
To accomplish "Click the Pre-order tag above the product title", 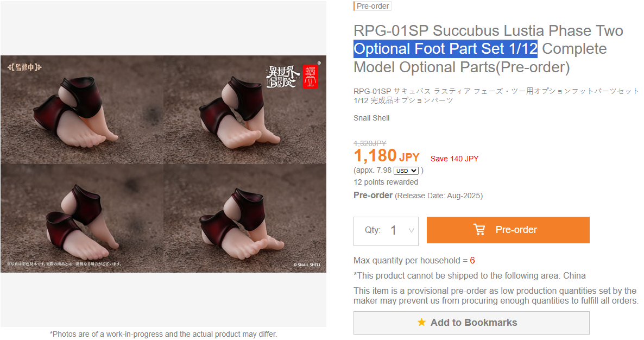I will (372, 6).
